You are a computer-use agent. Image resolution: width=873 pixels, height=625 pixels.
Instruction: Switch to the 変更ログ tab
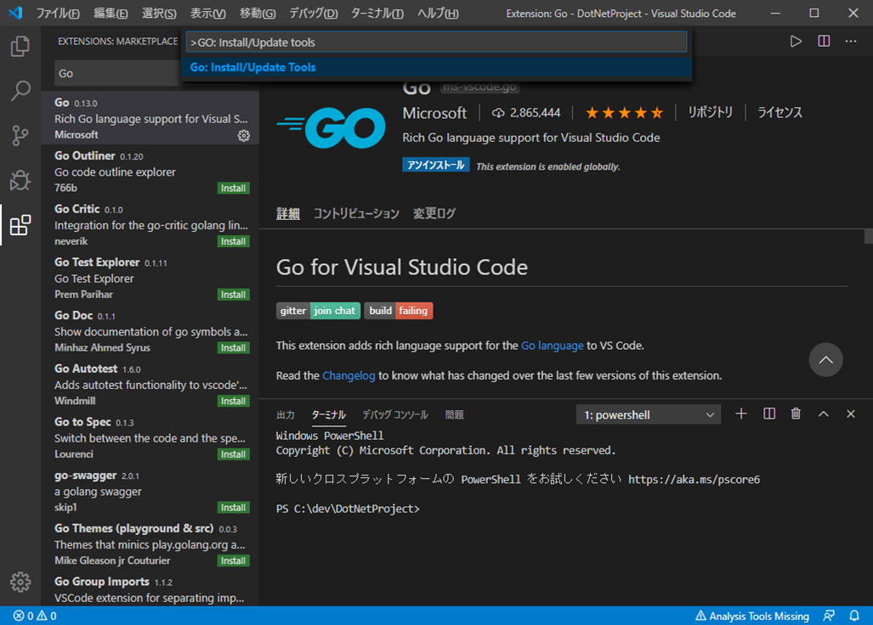coord(434,213)
